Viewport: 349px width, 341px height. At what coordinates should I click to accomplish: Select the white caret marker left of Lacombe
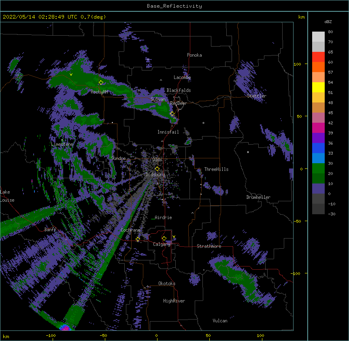point(161,80)
